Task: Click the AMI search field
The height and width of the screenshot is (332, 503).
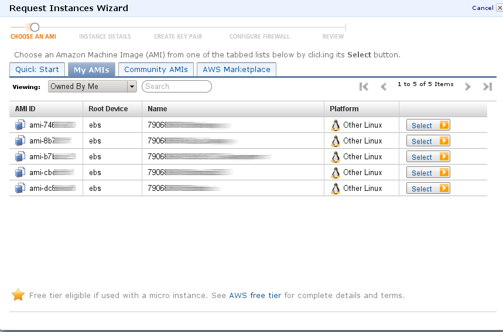Action: coord(177,86)
